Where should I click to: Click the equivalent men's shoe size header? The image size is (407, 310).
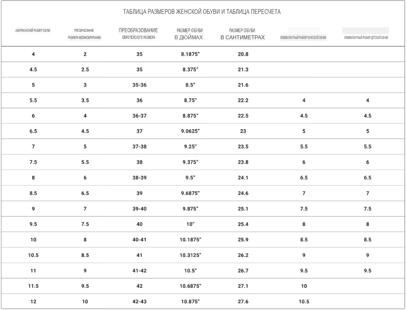[303, 37]
